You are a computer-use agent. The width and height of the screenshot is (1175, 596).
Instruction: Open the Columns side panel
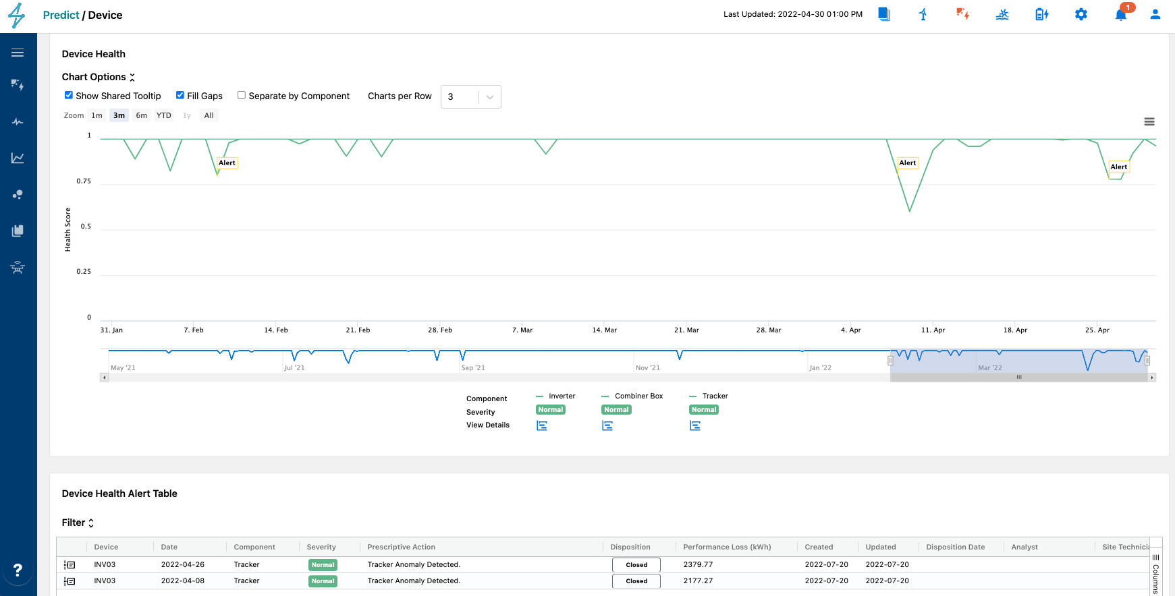1155,573
